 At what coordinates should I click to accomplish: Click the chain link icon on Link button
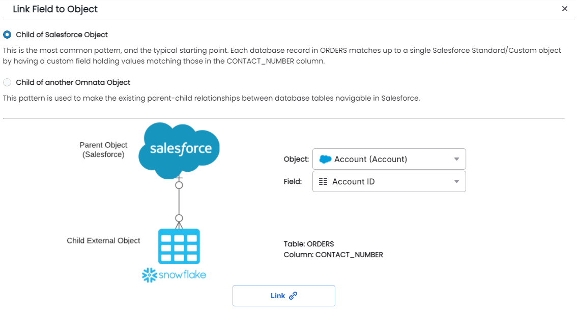point(293,296)
